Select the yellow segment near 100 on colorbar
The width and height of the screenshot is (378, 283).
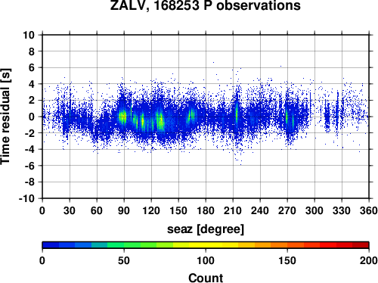[x=206, y=245]
